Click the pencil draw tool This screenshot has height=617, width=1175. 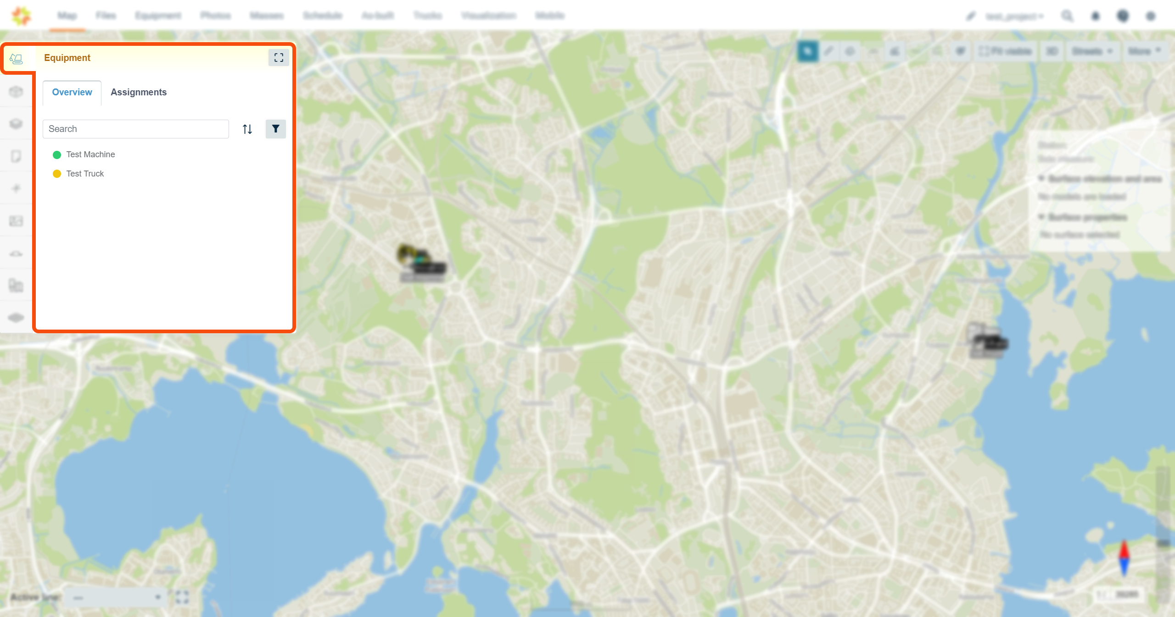[829, 51]
